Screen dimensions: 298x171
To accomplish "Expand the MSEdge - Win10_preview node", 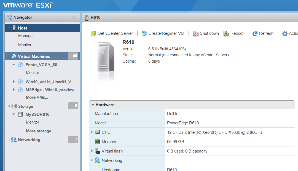I will (x=14, y=90).
